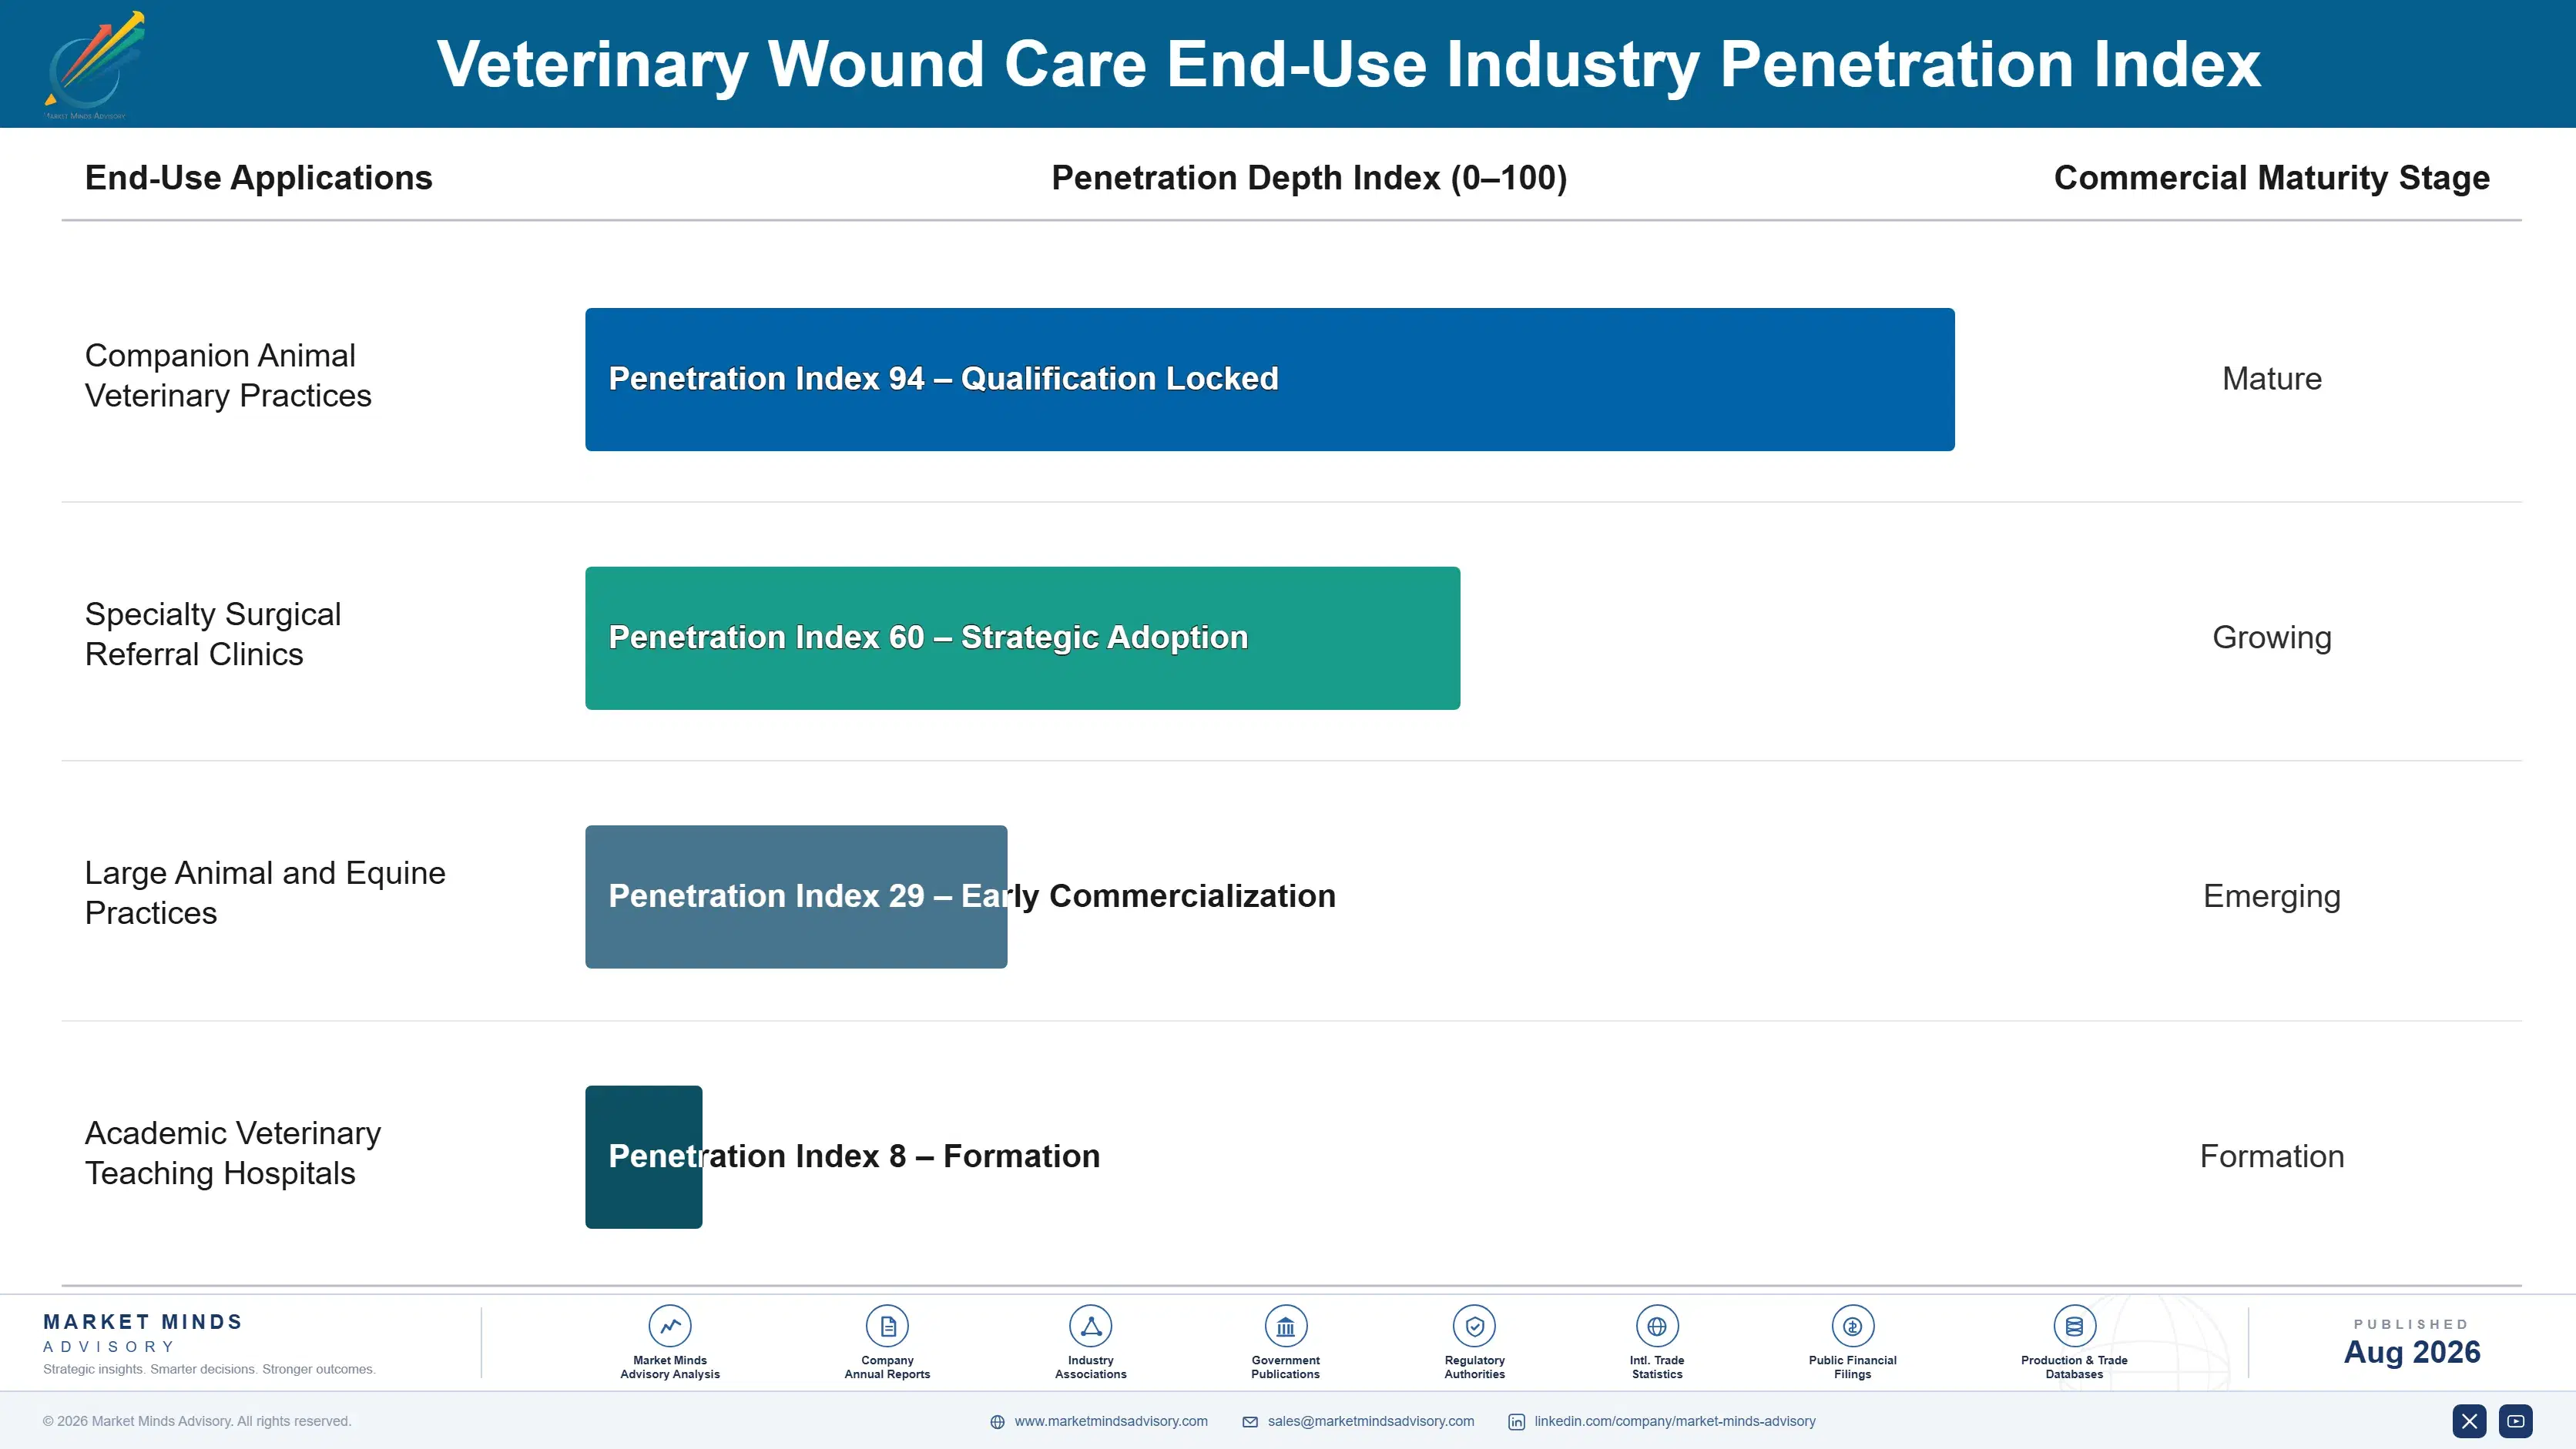
Task: Open linkedin.com/company/market-minds-advisory link
Action: coord(1675,1421)
